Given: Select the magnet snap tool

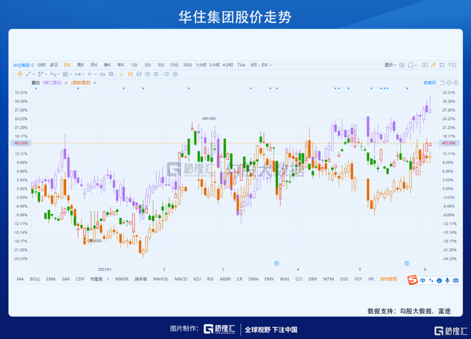Looking at the screenshot, I should [x=130, y=74].
